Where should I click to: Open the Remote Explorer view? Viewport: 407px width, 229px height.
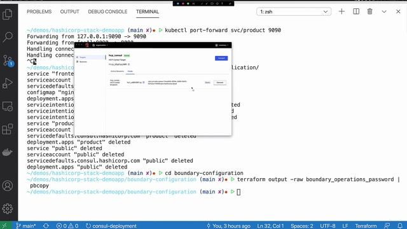(x=7, y=106)
